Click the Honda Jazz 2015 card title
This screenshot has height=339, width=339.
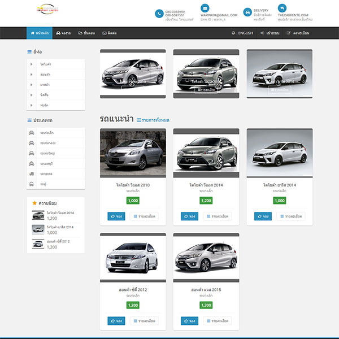tap(206, 290)
